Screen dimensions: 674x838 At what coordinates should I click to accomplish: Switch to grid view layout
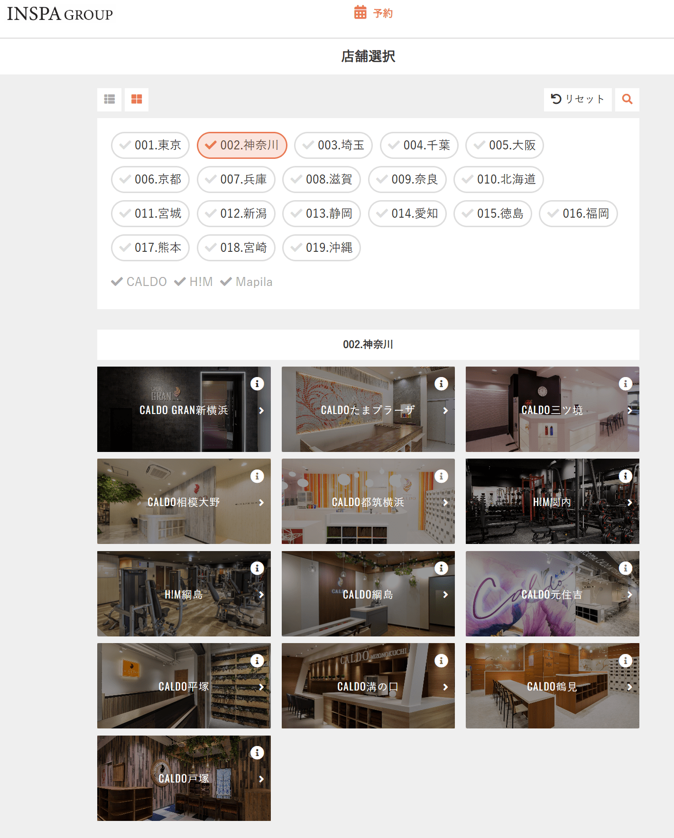pyautogui.click(x=137, y=99)
